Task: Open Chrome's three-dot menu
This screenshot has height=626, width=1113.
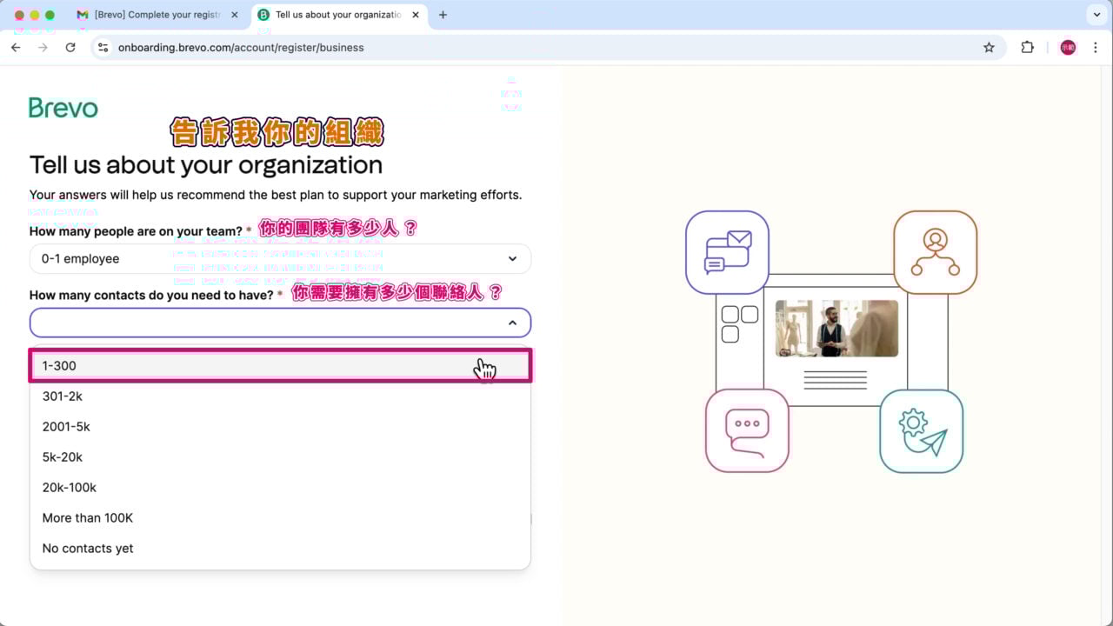Action: (x=1095, y=48)
